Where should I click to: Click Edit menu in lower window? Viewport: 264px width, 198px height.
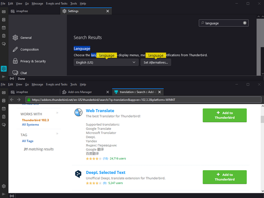coord(11,84)
